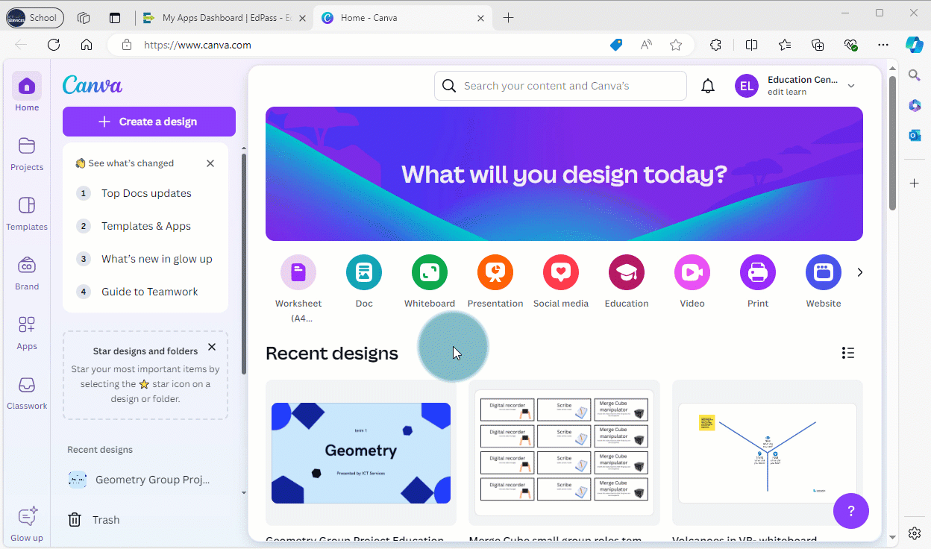Image resolution: width=931 pixels, height=549 pixels.
Task: Open Top Docs updates item
Action: [x=146, y=193]
